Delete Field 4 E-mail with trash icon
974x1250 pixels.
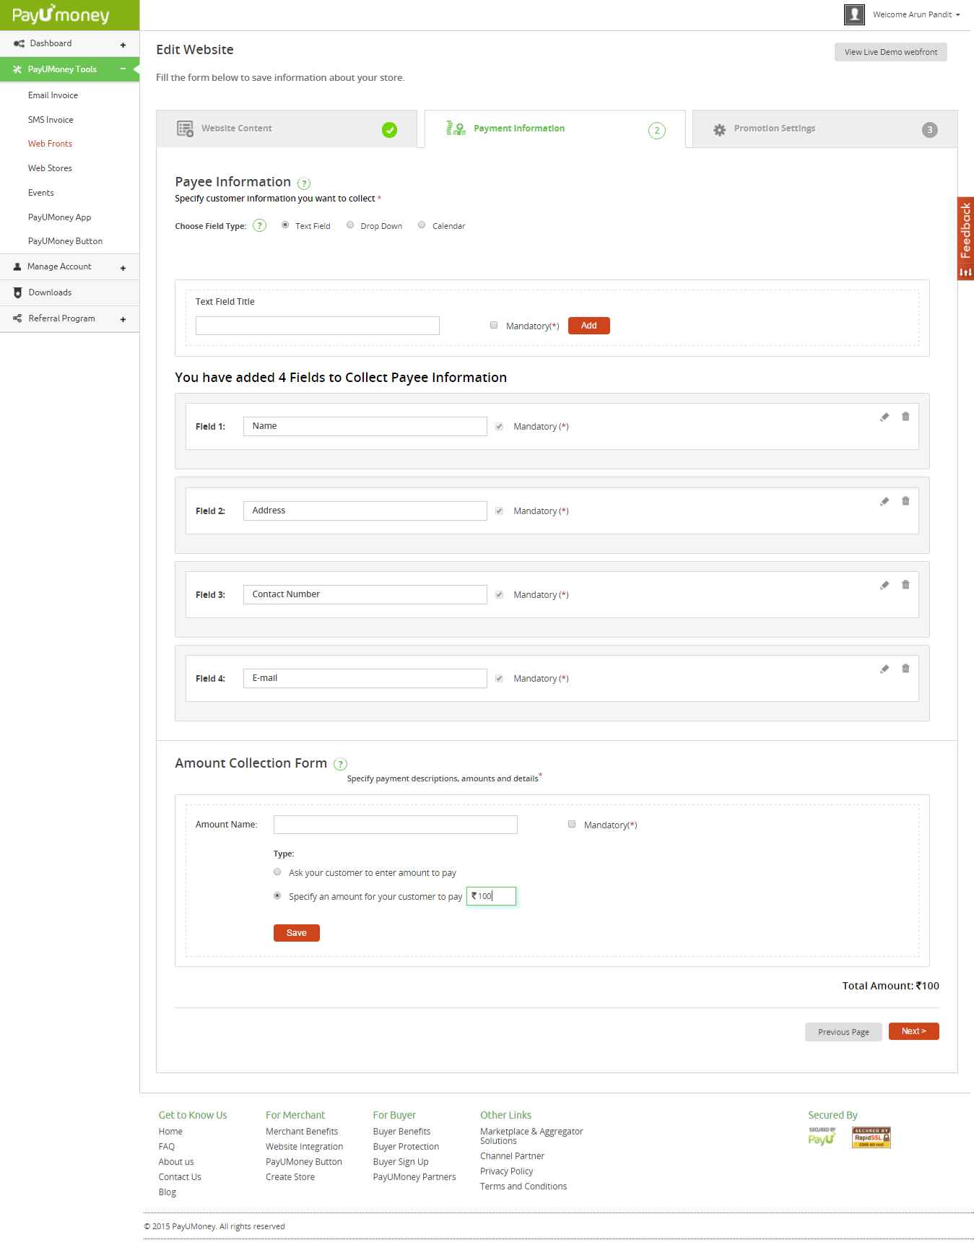point(905,669)
